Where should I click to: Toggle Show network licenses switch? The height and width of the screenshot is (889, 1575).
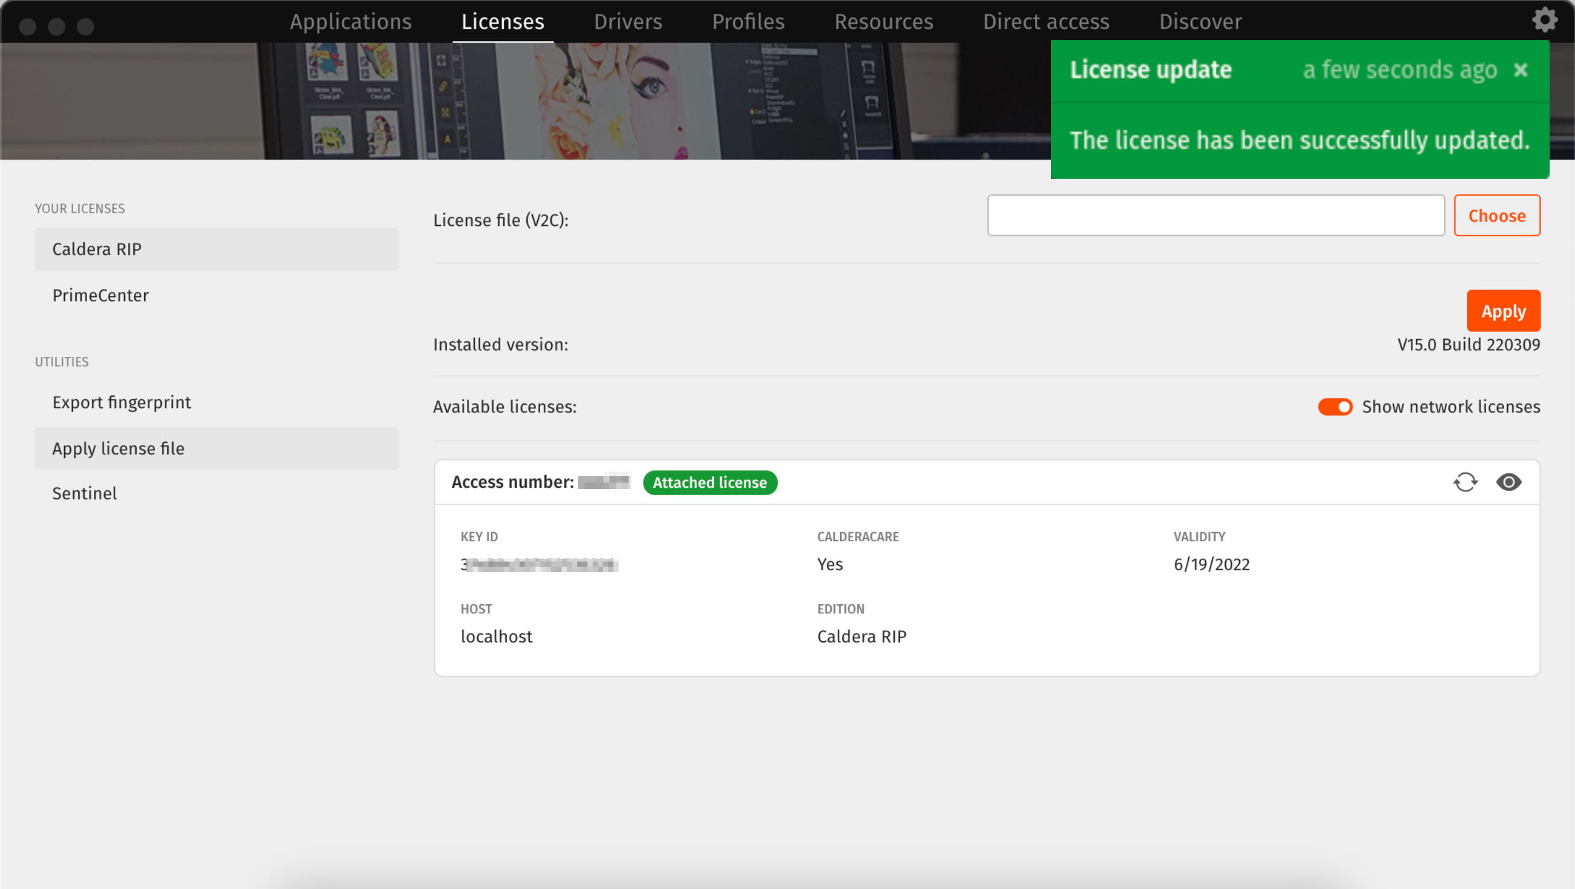pos(1335,406)
